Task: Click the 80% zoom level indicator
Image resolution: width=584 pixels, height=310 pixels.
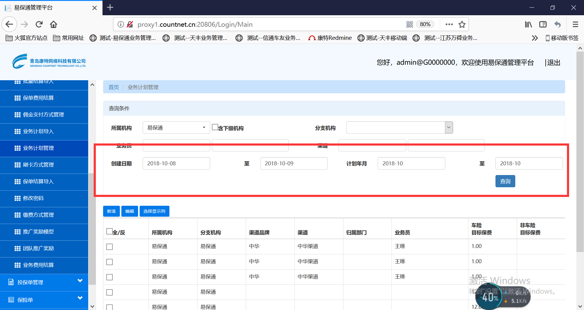Action: (x=425, y=24)
